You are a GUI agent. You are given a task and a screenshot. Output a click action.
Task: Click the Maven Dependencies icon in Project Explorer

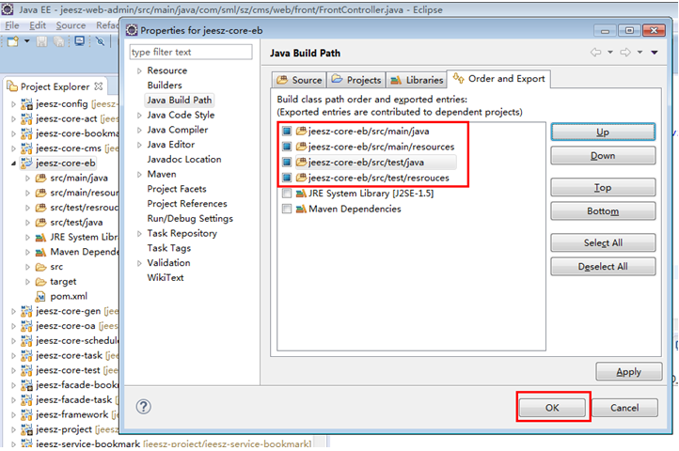pyautogui.click(x=40, y=252)
